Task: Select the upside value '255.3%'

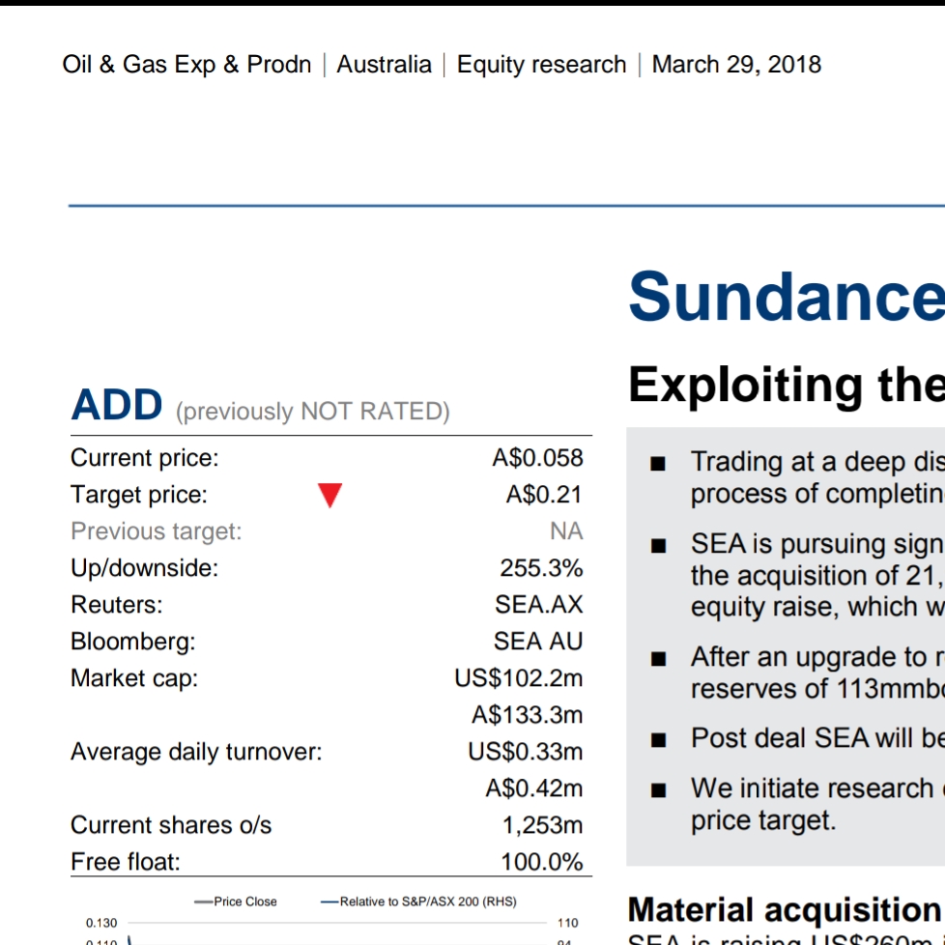Action: [x=541, y=568]
